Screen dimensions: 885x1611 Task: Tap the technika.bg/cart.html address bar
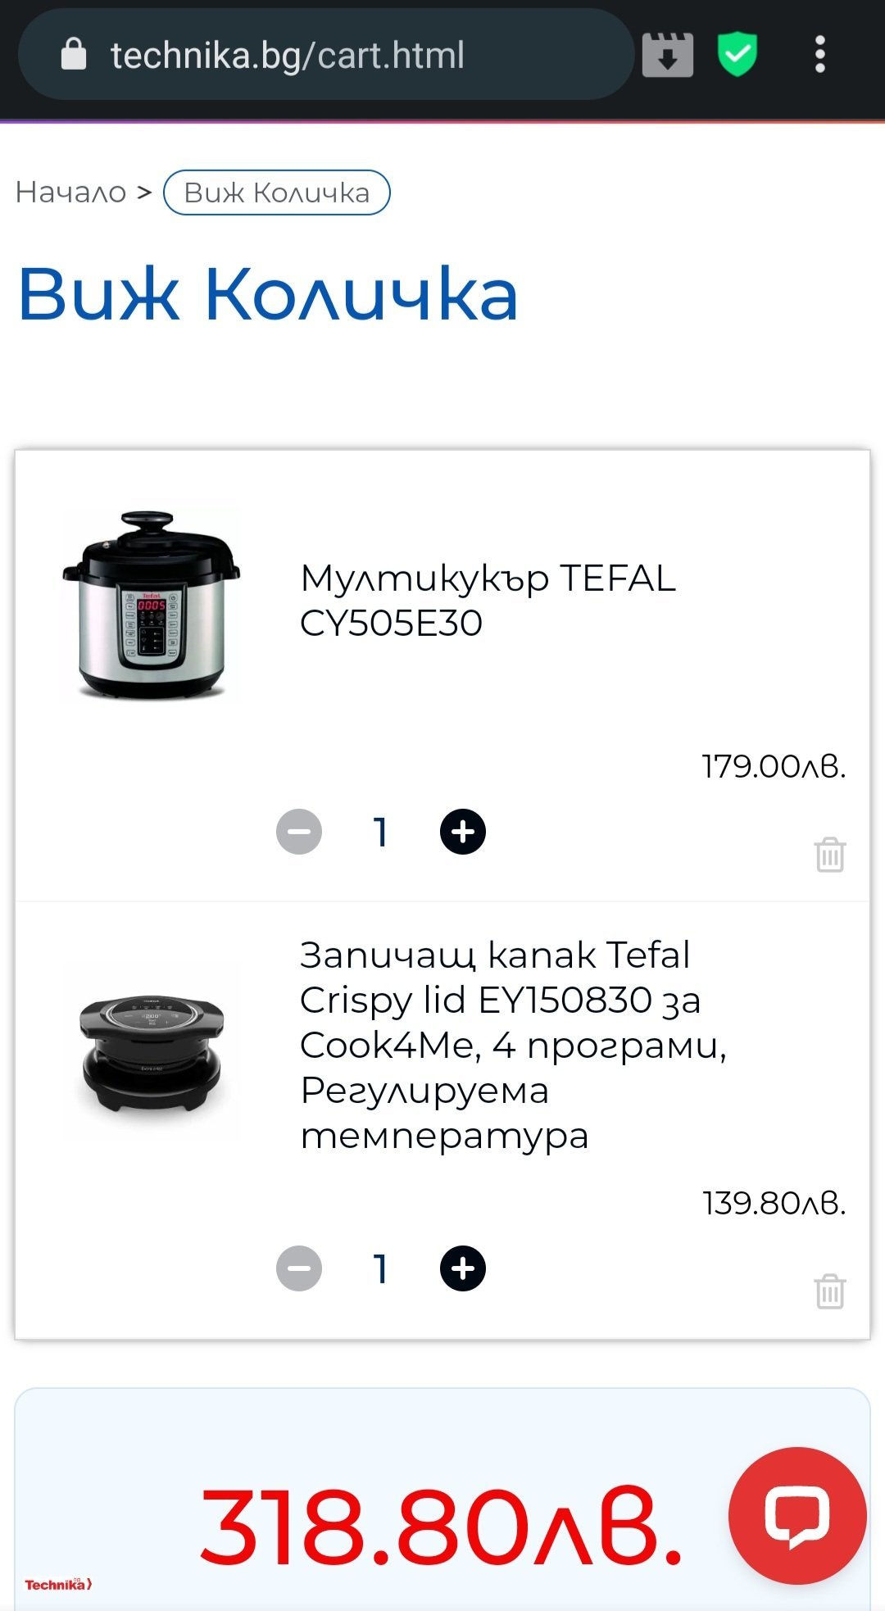click(328, 55)
